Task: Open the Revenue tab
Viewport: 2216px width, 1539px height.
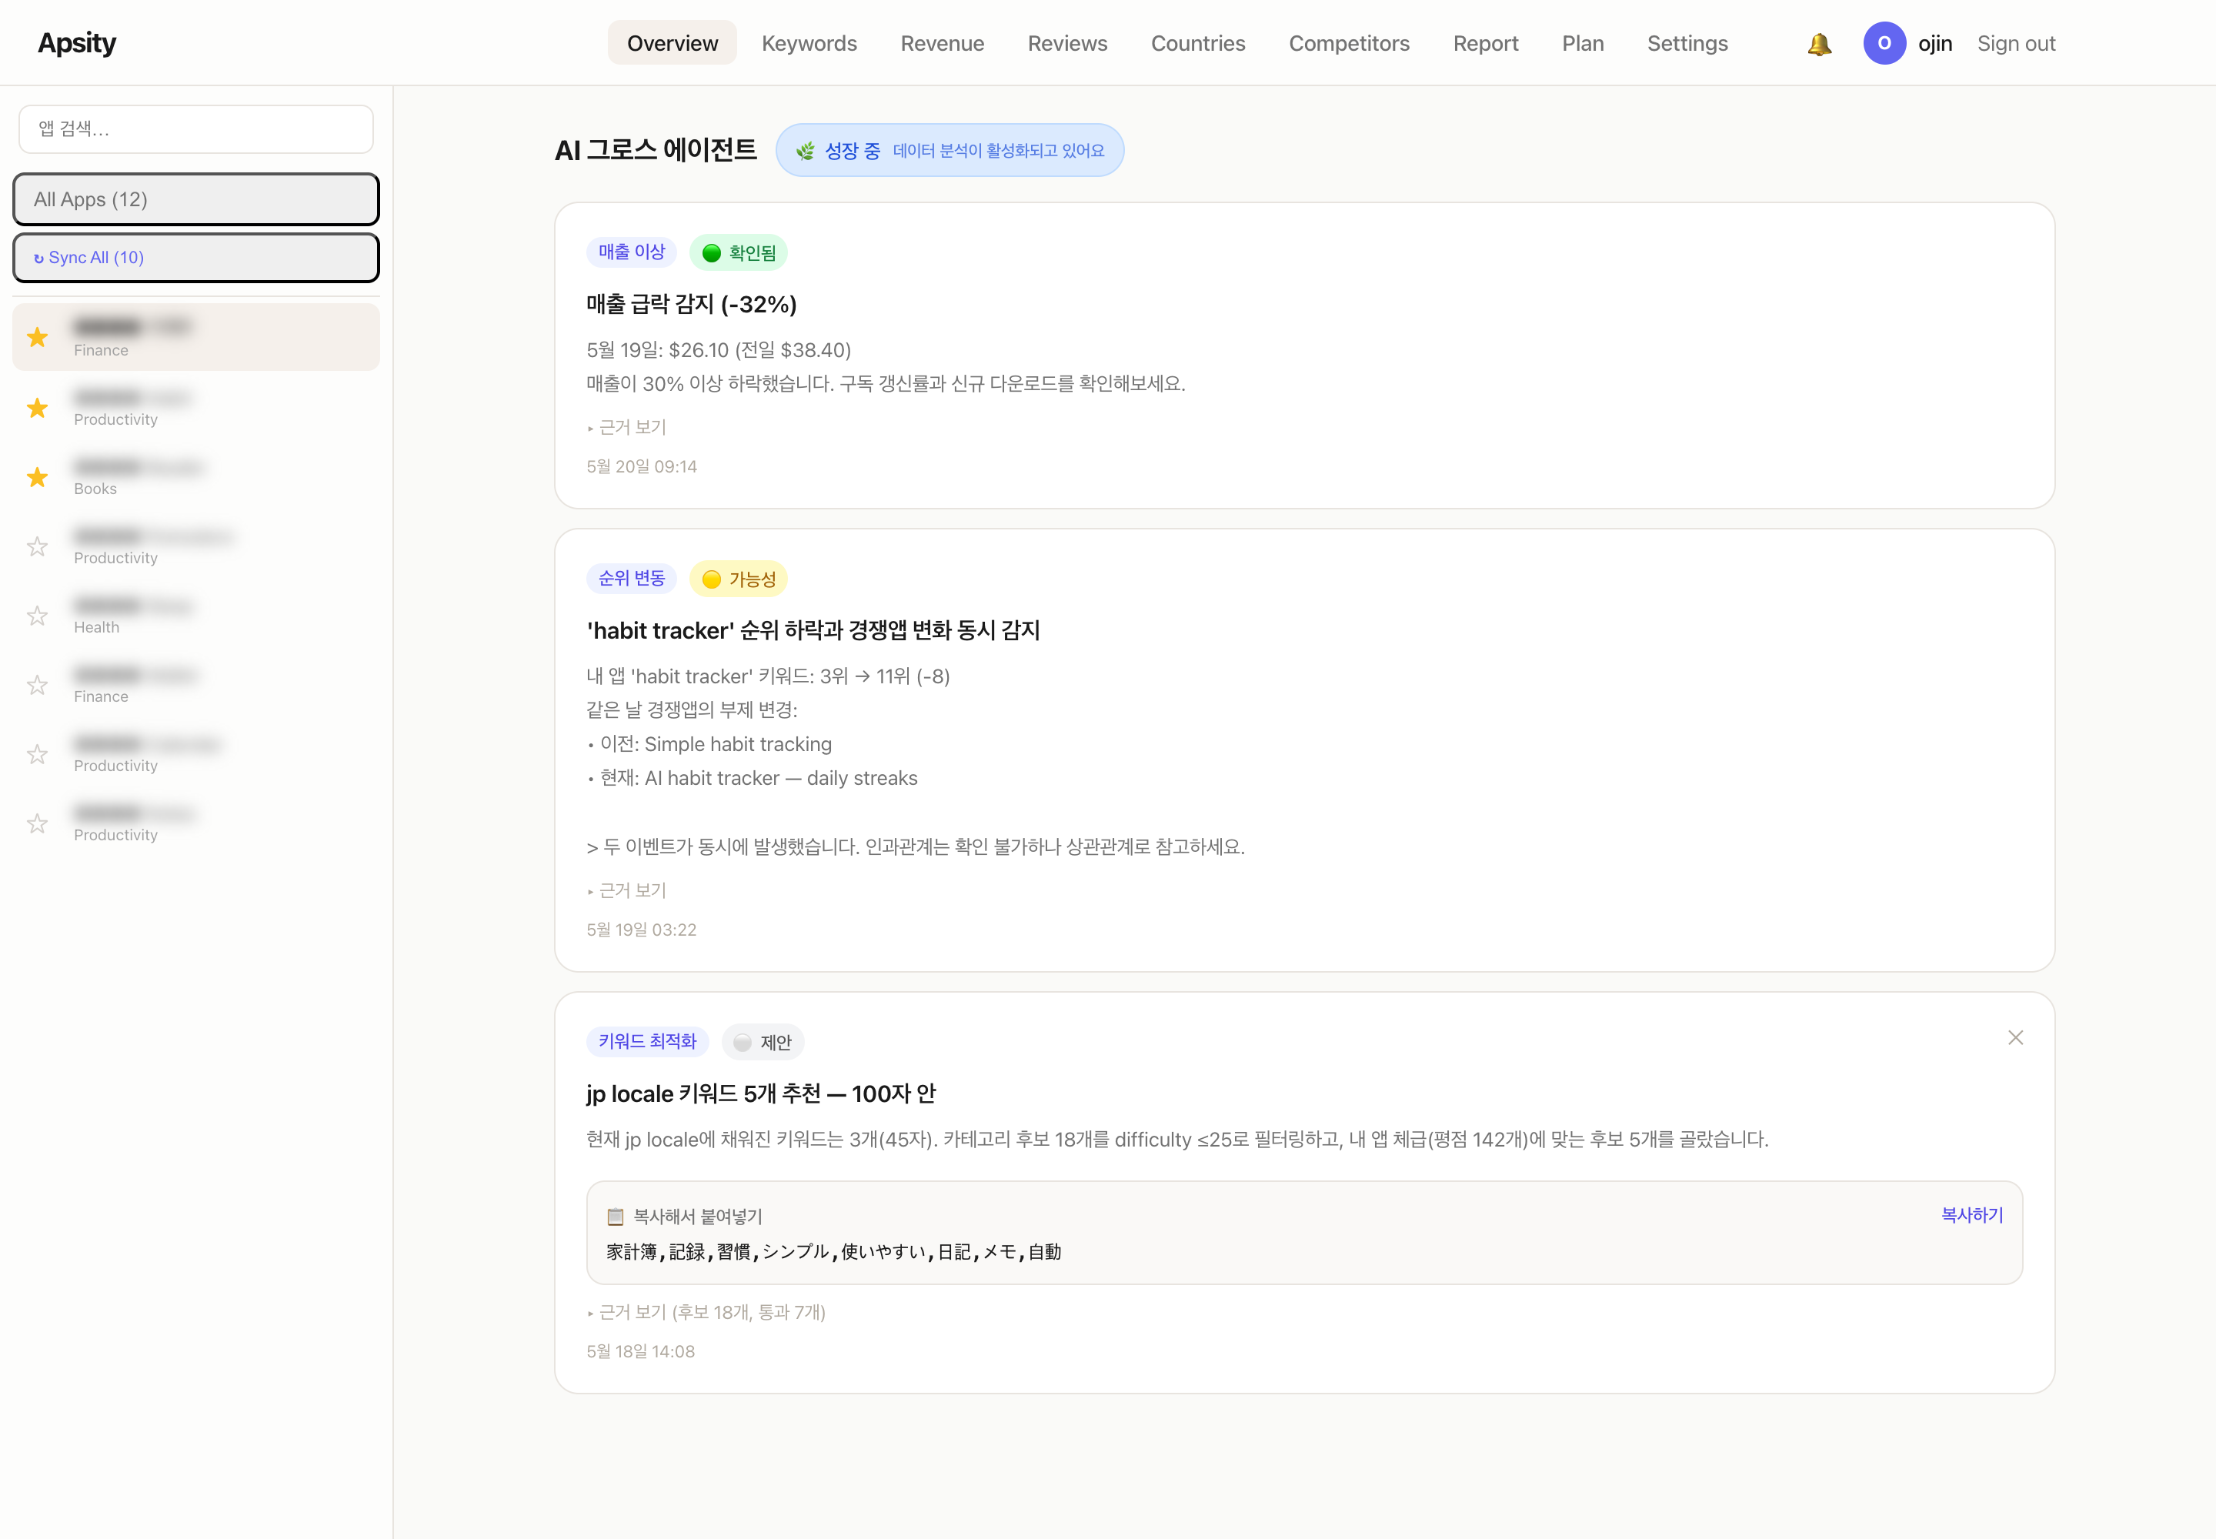Action: (x=942, y=43)
